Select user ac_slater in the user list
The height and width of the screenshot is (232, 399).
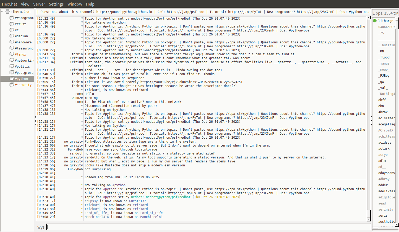pyautogui.click(x=387, y=118)
